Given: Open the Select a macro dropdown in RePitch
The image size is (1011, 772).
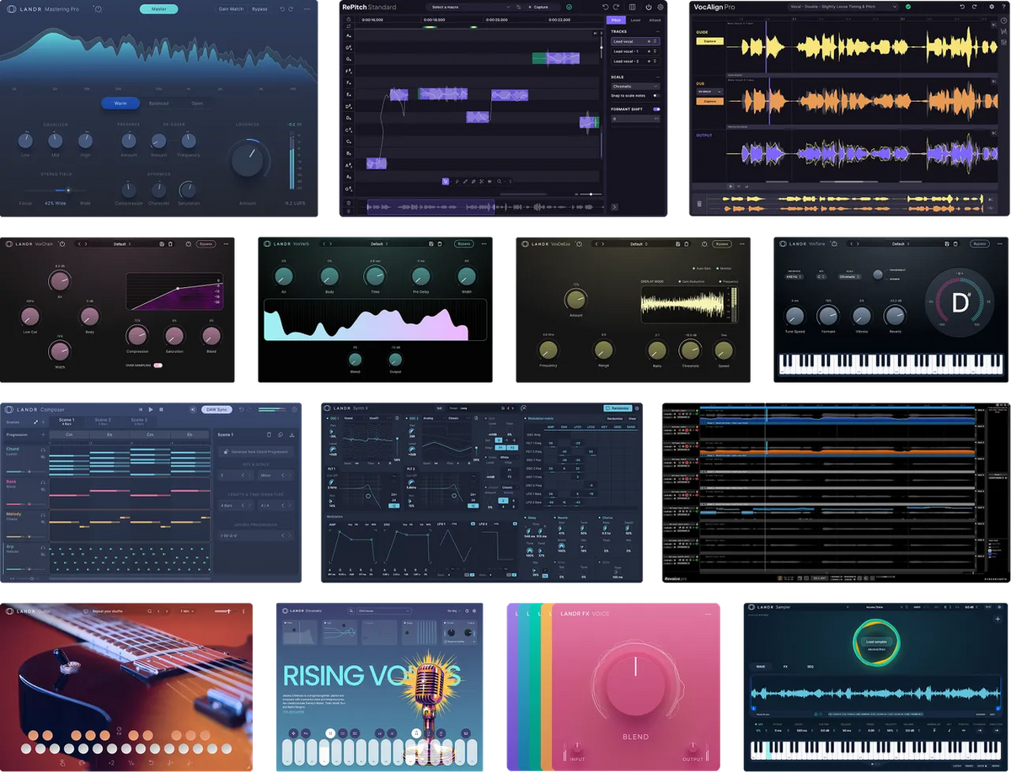Looking at the screenshot, I should (x=469, y=7).
